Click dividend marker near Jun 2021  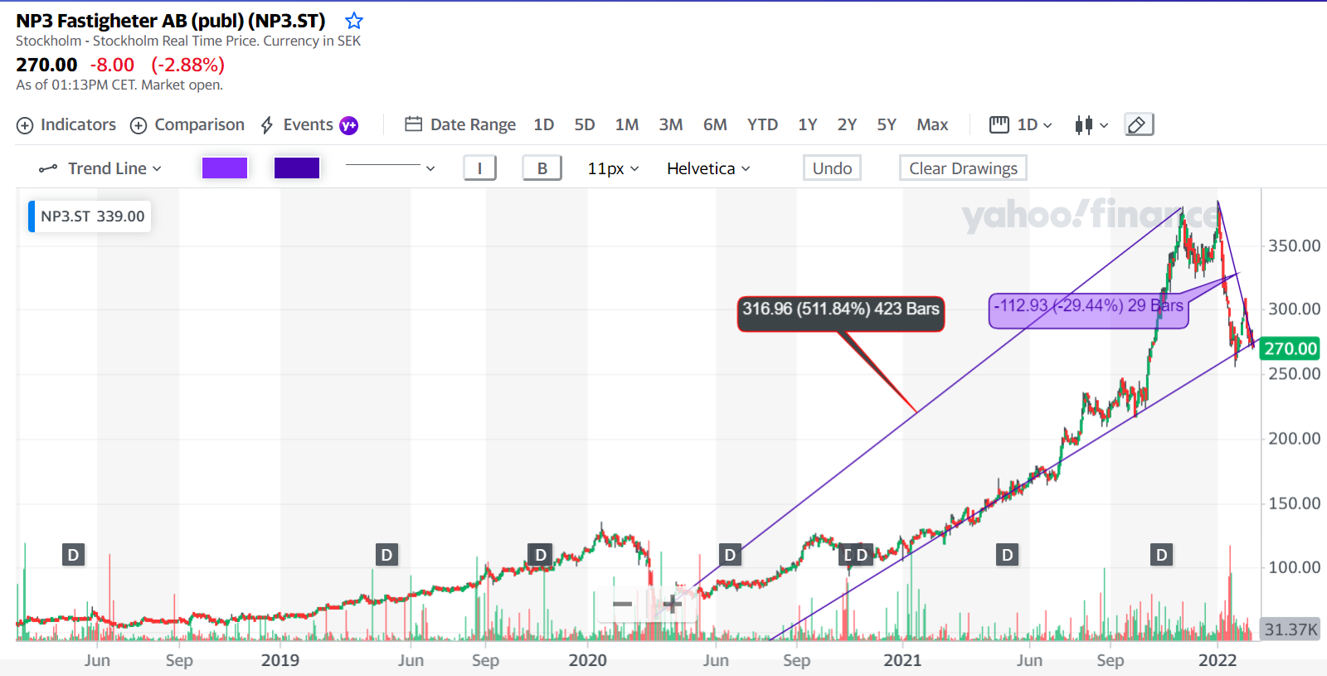pos(1007,555)
